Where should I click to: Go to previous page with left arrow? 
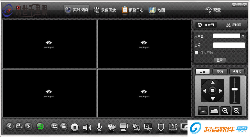click(x=10, y=127)
